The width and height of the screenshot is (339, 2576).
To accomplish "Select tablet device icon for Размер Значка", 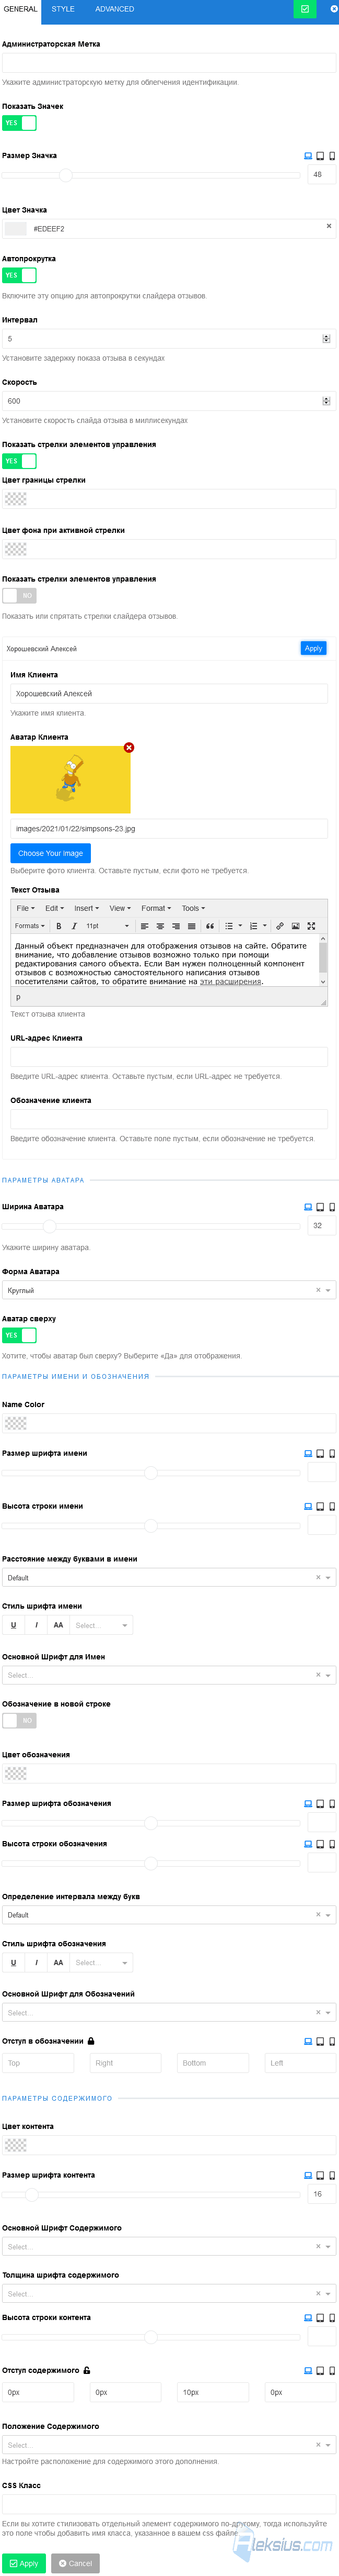I will 320,156.
